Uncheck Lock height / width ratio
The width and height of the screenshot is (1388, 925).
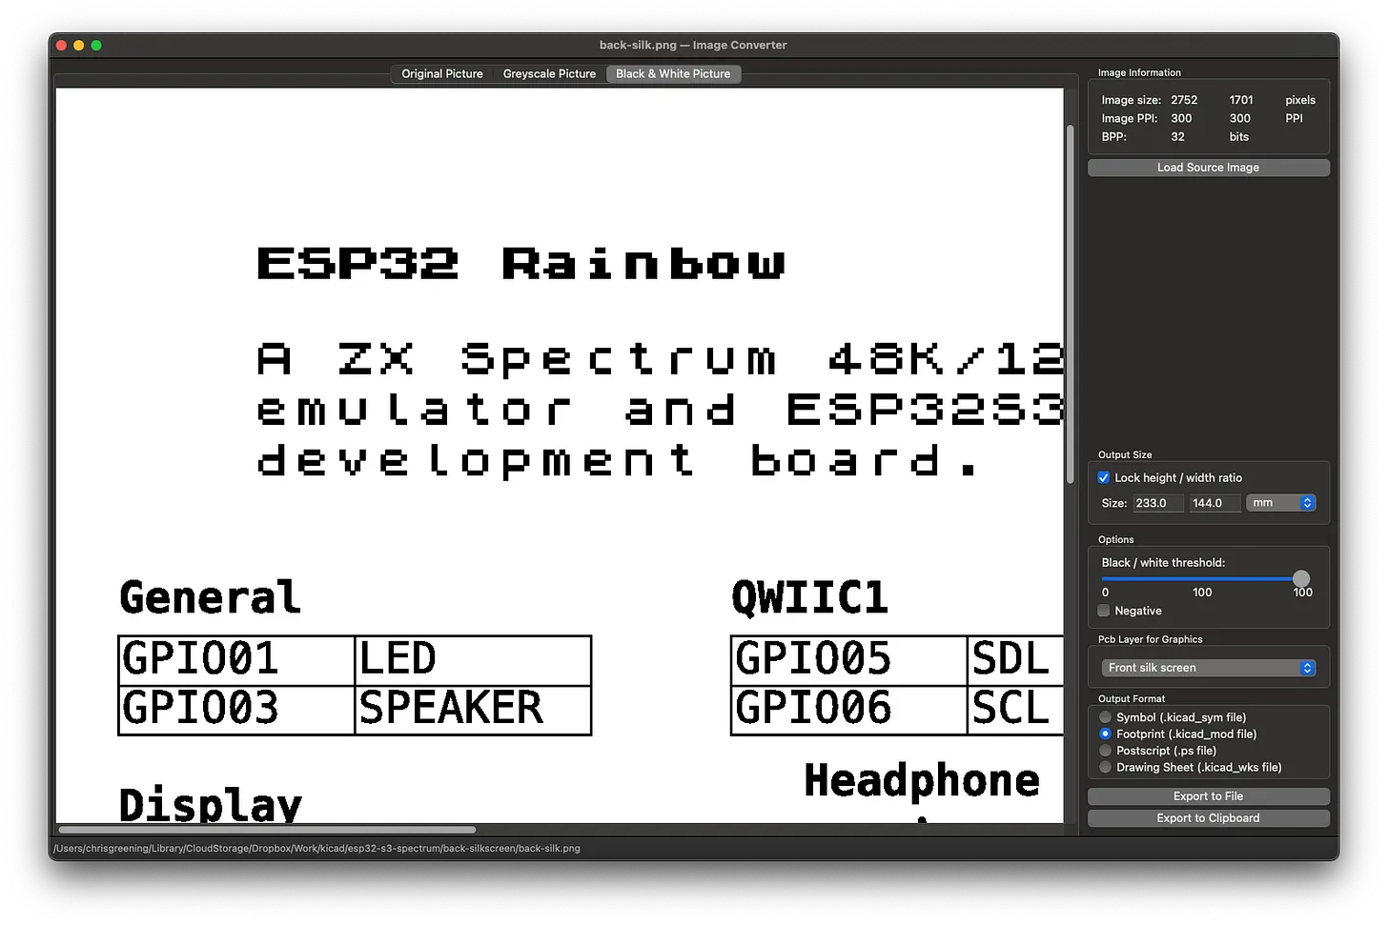coord(1104,478)
